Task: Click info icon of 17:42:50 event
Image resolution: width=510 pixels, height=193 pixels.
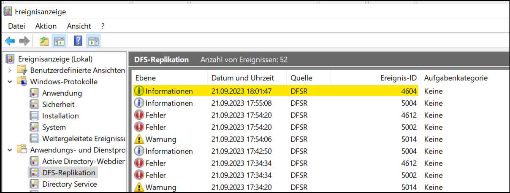Action: point(139,151)
